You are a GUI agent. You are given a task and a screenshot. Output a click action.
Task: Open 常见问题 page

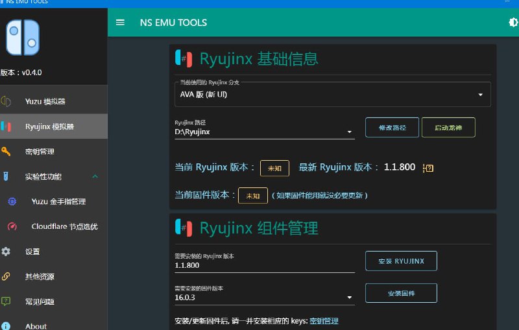point(54,301)
